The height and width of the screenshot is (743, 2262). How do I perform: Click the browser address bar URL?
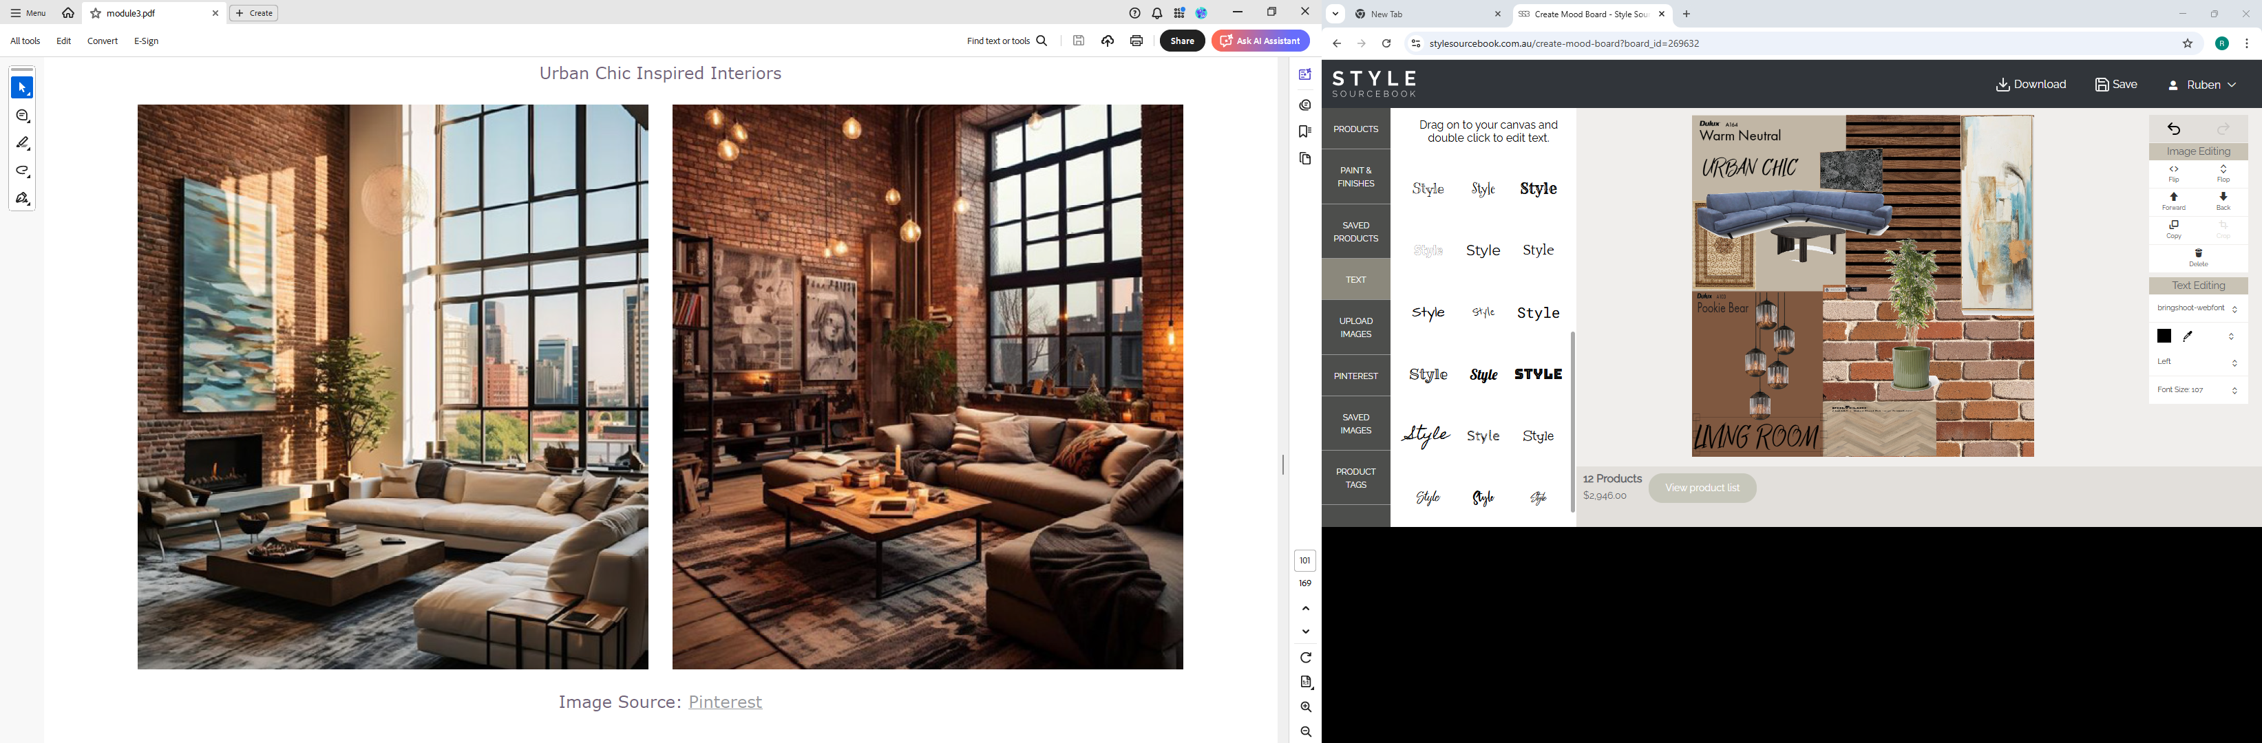coord(1563,43)
